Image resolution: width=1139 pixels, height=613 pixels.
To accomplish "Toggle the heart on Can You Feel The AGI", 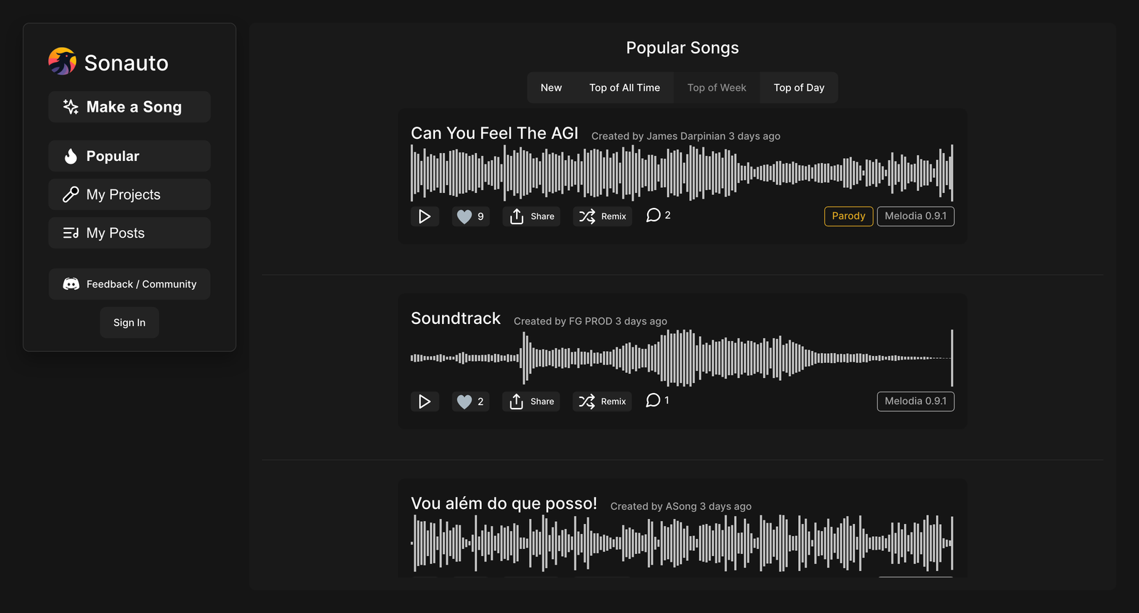I will pyautogui.click(x=464, y=216).
